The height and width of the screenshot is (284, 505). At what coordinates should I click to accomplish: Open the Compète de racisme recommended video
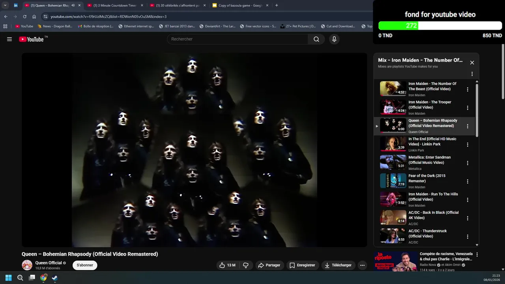(x=446, y=256)
